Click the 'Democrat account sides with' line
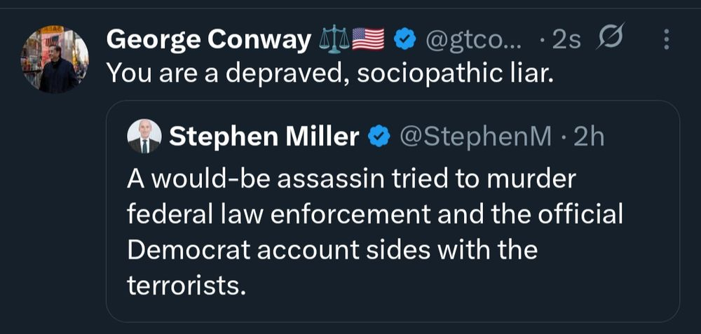The height and width of the screenshot is (334, 701). point(332,250)
